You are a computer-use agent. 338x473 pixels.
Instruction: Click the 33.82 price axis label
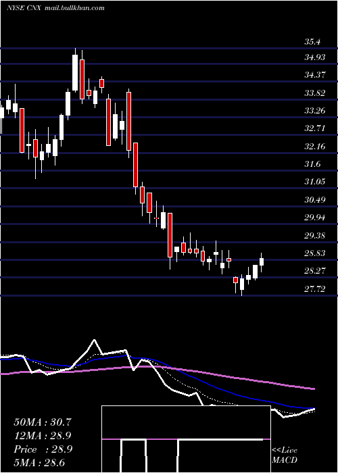point(315,93)
